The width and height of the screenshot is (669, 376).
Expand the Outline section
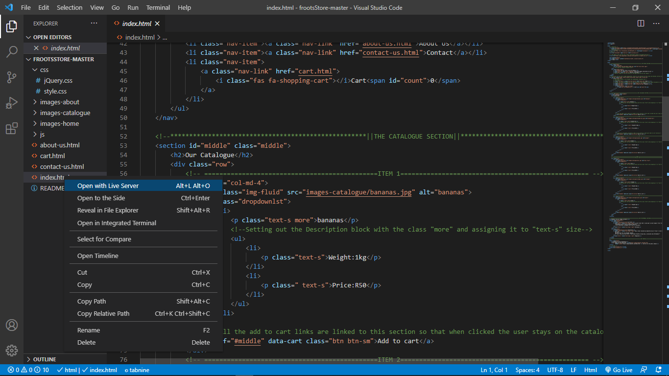tap(44, 359)
